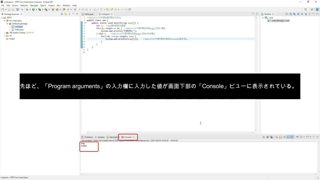320x180 pixels.
Task: Open Package Explorer View Menu dots
Action: (x=70, y=14)
